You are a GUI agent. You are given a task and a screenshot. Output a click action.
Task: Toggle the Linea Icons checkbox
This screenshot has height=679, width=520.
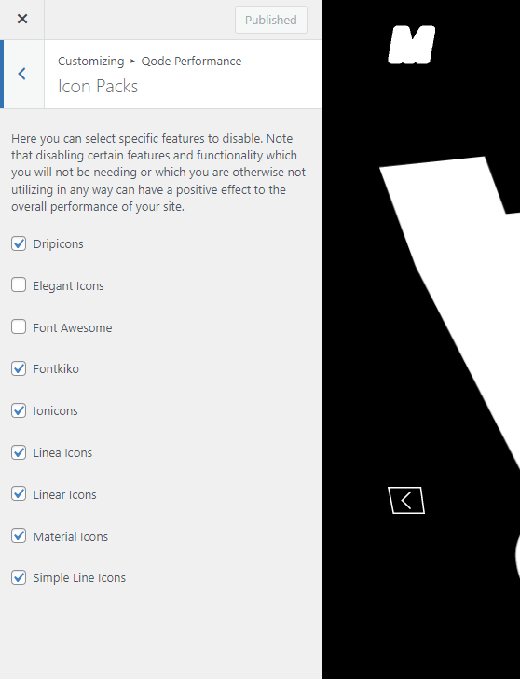(19, 452)
